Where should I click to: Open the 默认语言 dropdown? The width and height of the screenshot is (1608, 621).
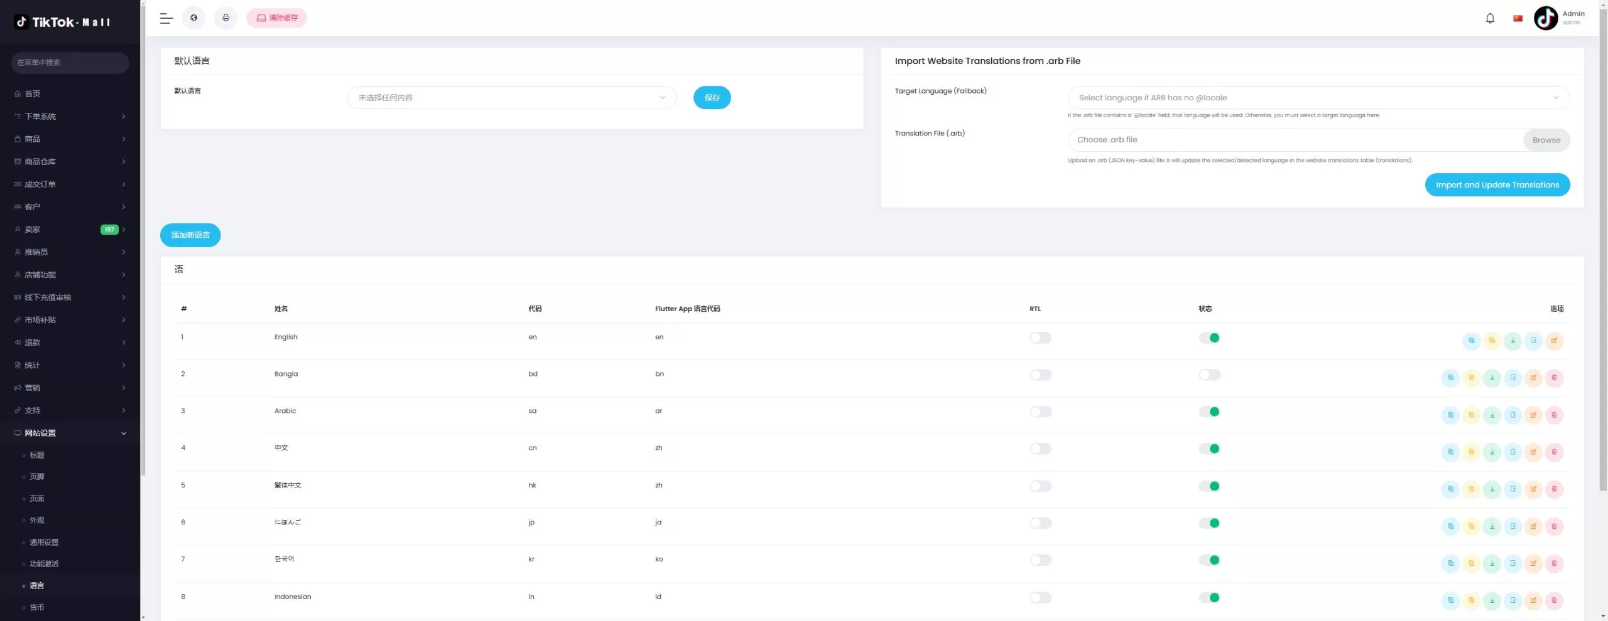(x=511, y=98)
